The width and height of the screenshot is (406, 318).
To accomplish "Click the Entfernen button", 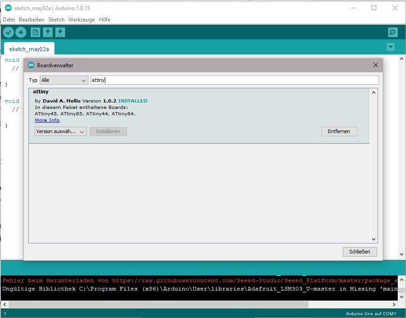I will [x=339, y=131].
